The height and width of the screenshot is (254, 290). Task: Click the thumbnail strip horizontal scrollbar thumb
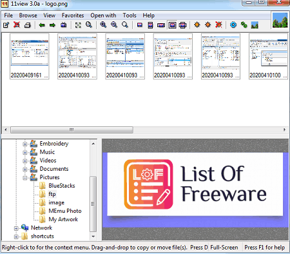[x=72, y=130]
